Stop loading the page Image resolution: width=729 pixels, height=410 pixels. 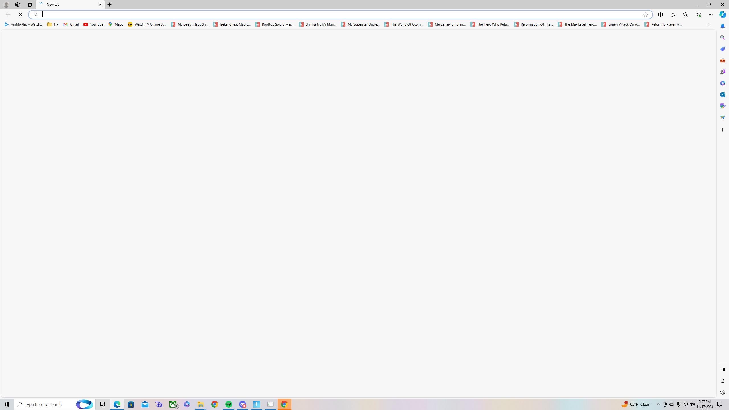pyautogui.click(x=21, y=14)
